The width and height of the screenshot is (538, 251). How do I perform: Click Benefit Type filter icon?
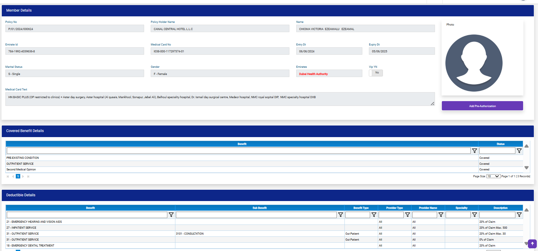click(374, 215)
